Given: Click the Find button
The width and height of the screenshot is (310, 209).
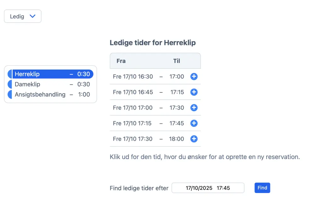Looking at the screenshot, I should pyautogui.click(x=262, y=188).
